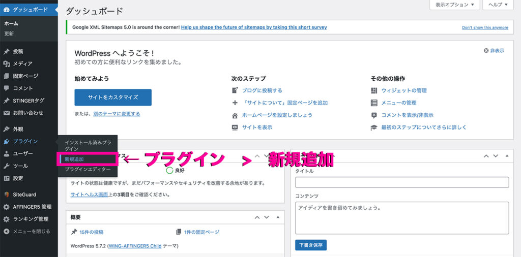Viewport: 521px width, 257px height.
Task: Click Don't show this anymore link
Action: click(485, 27)
